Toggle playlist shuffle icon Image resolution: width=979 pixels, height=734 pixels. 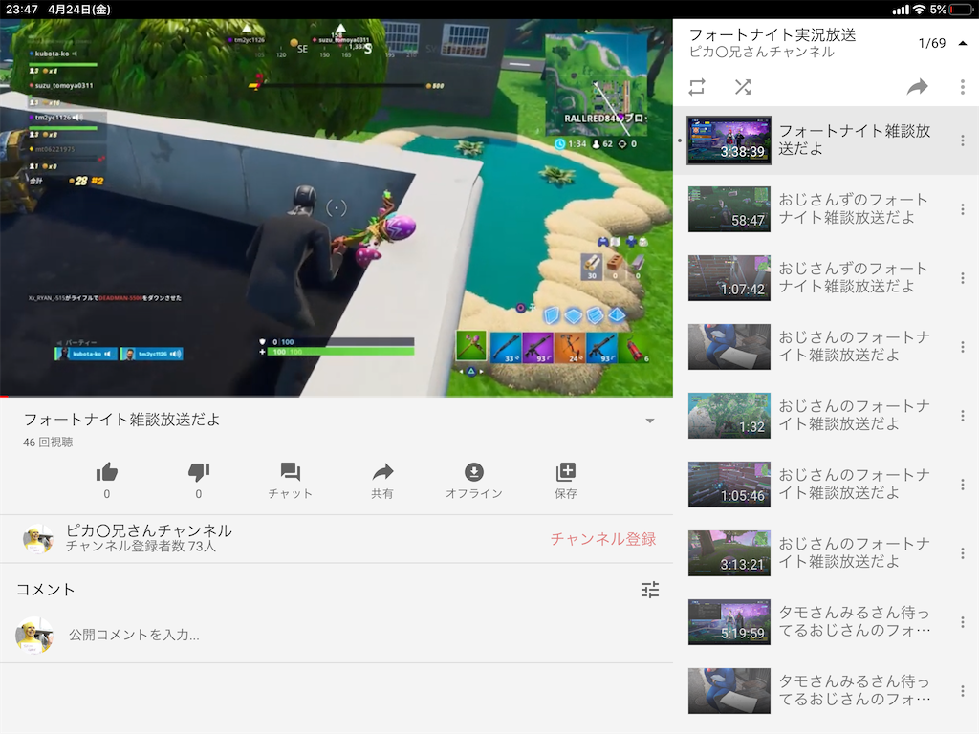tap(743, 87)
